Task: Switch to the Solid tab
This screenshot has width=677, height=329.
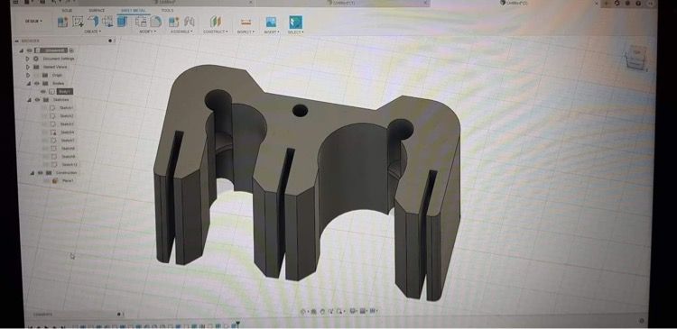Action: (x=67, y=10)
